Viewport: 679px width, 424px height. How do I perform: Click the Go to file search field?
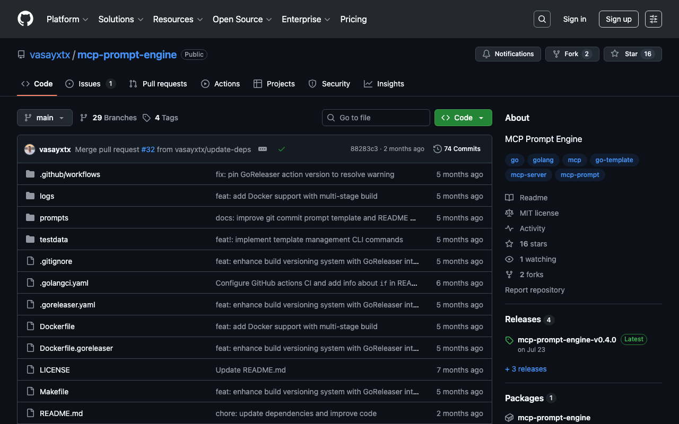376,118
